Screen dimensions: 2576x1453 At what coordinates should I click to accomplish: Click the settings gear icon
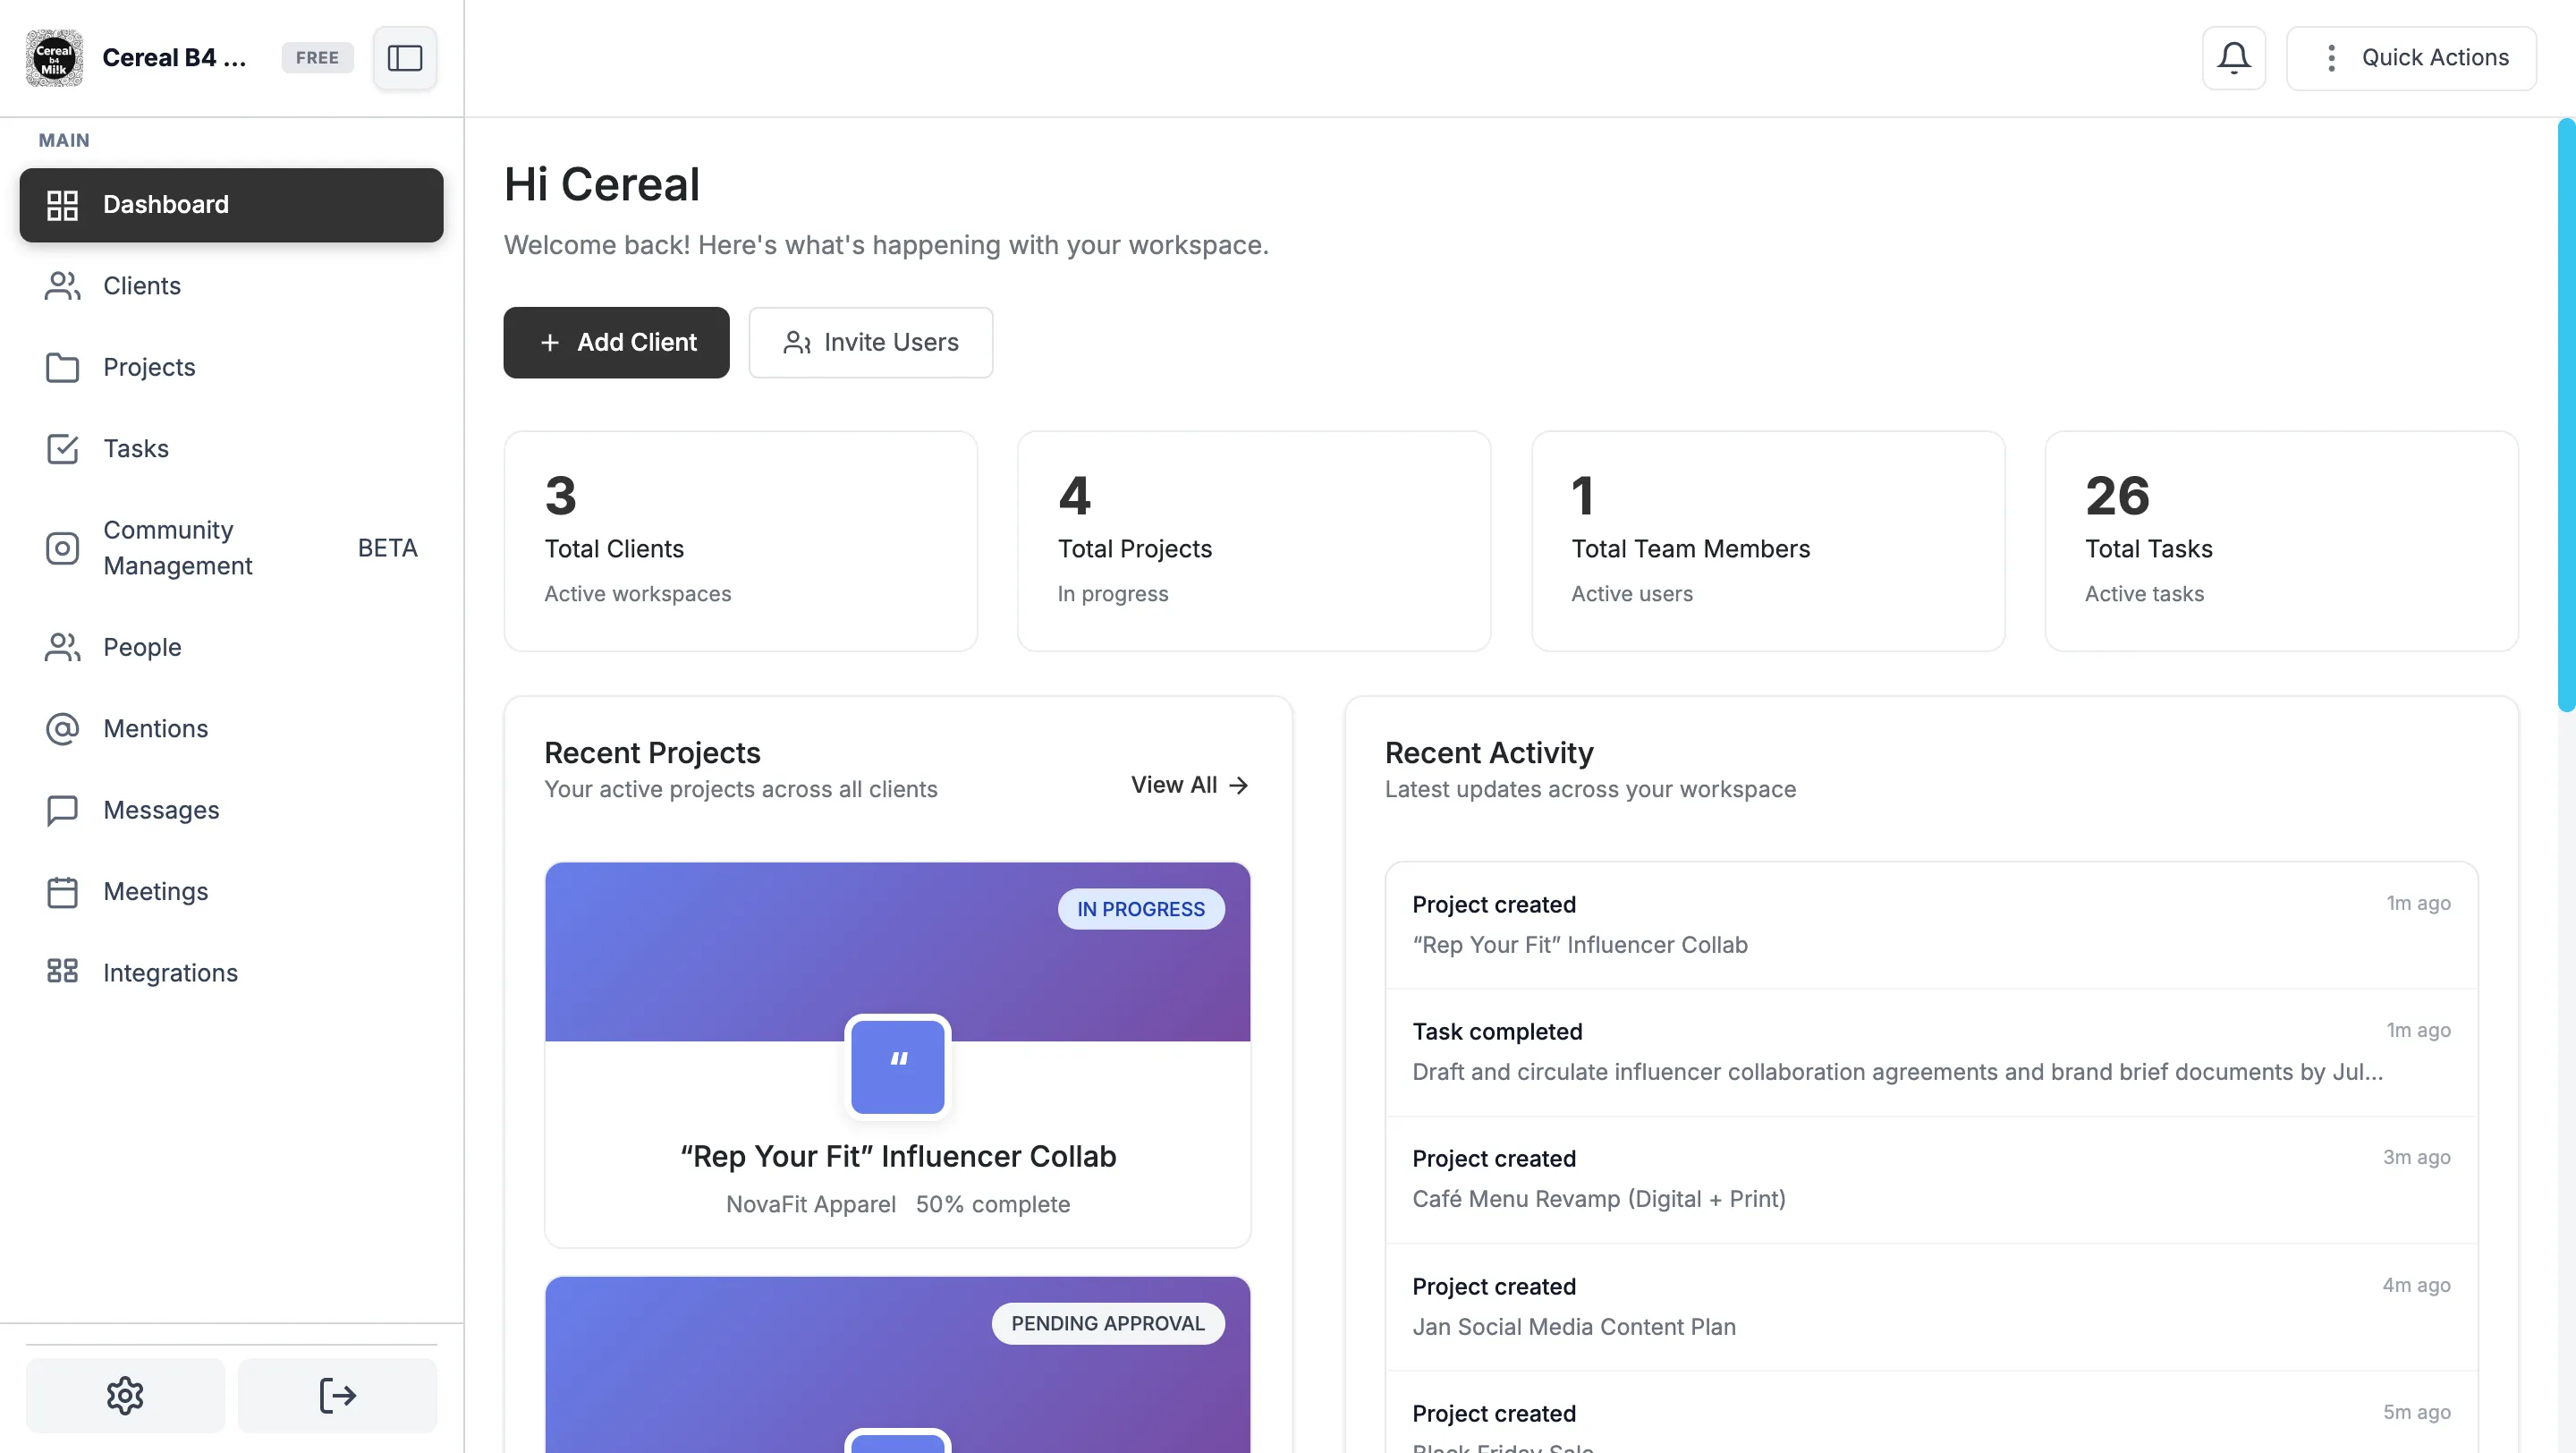pyautogui.click(x=125, y=1394)
